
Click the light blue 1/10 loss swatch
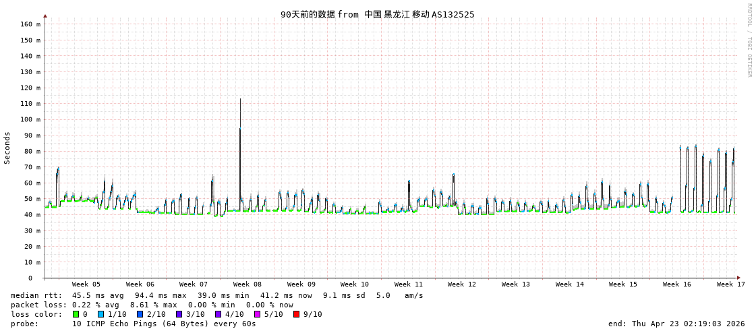pyautogui.click(x=101, y=314)
